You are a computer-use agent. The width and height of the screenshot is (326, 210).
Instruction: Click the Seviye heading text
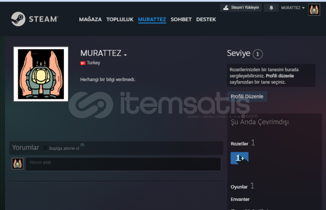coord(238,53)
